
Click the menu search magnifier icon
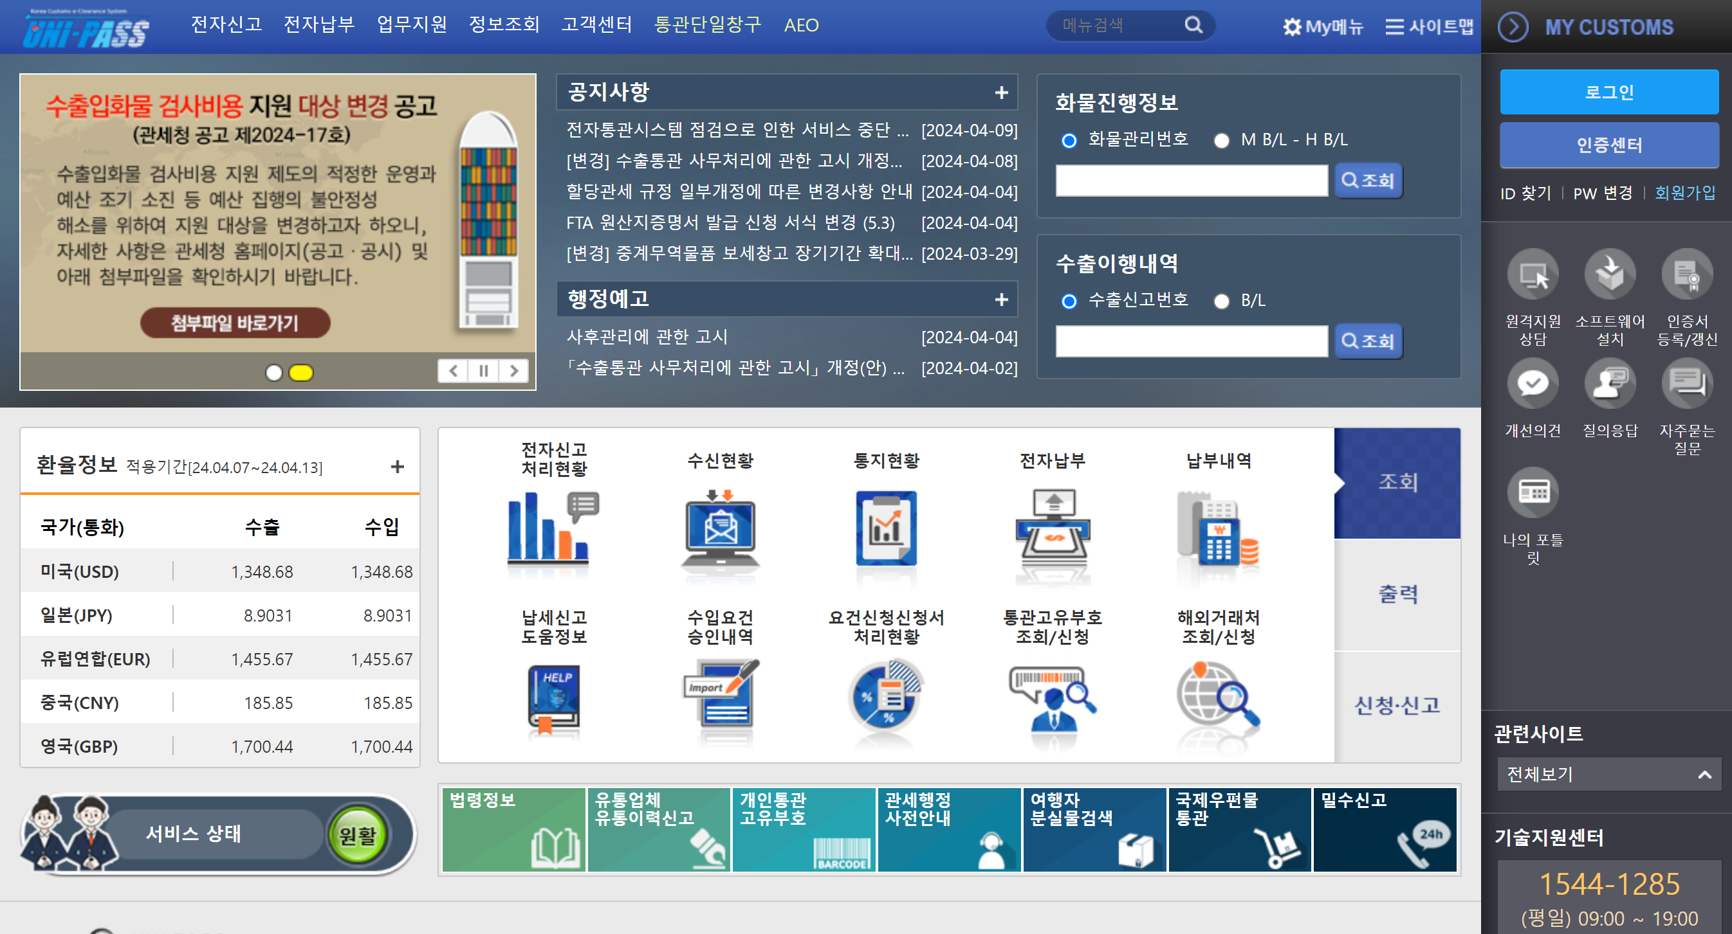coord(1193,26)
